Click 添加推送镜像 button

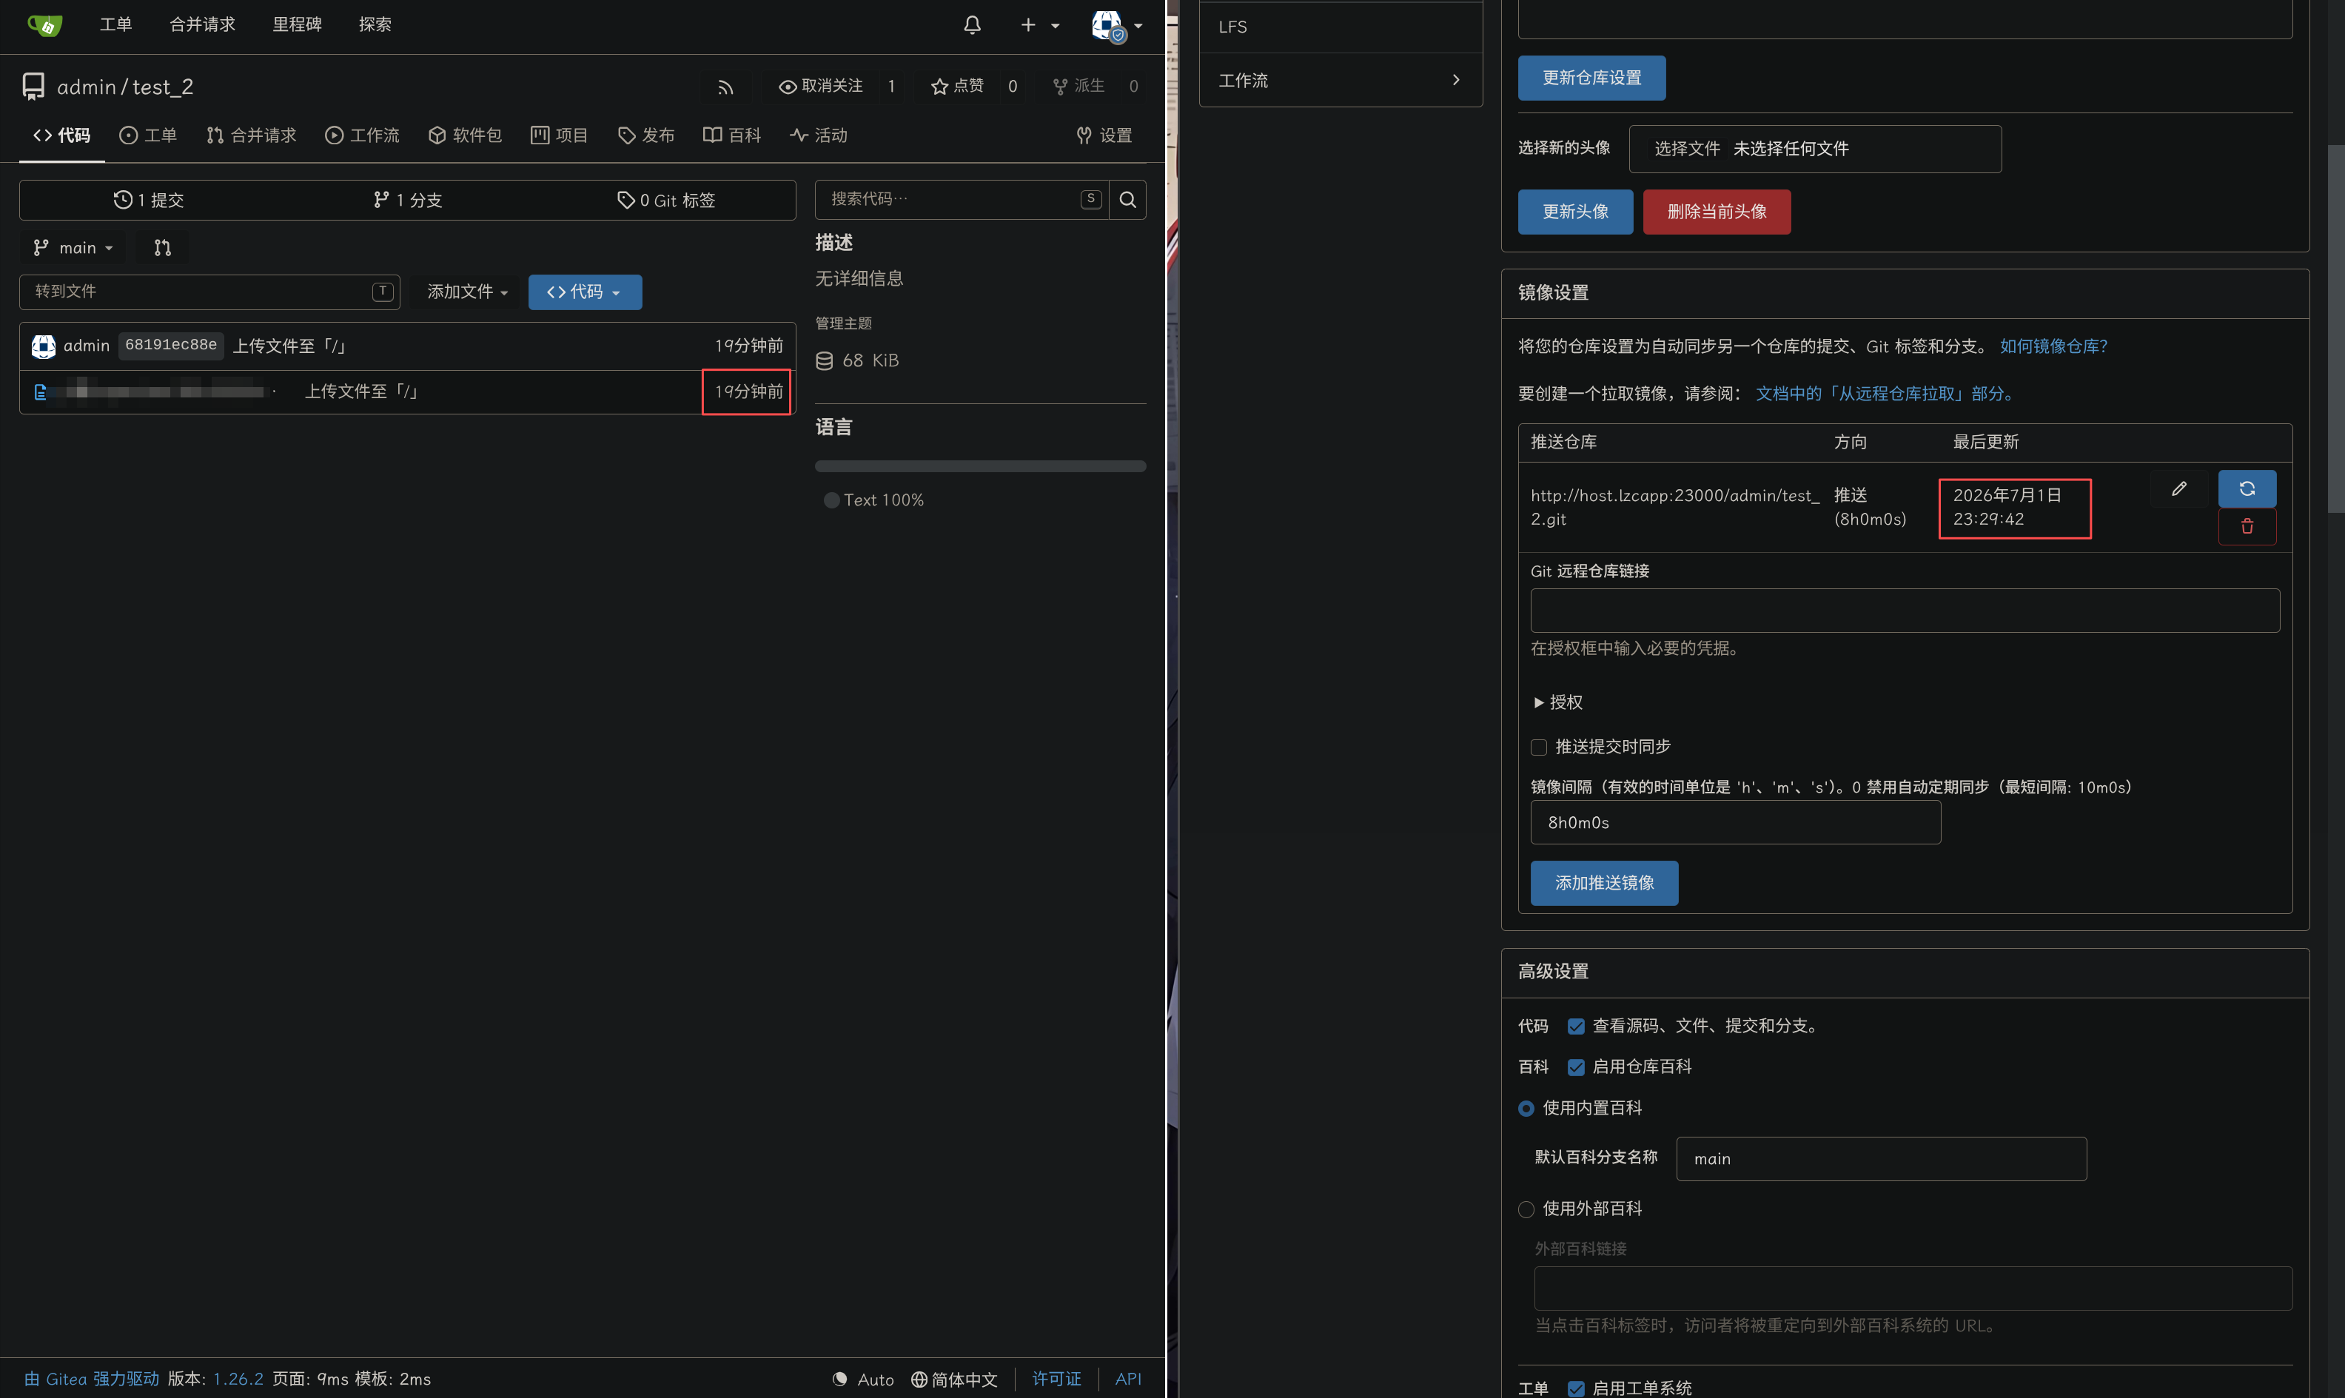click(x=1603, y=883)
